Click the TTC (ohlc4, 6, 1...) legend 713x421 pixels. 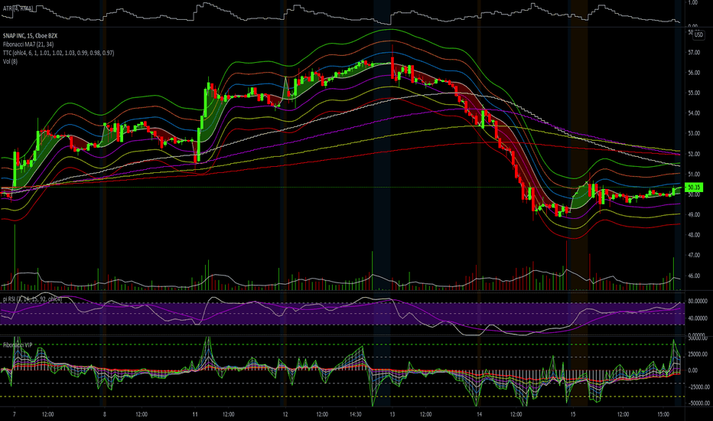(58, 53)
